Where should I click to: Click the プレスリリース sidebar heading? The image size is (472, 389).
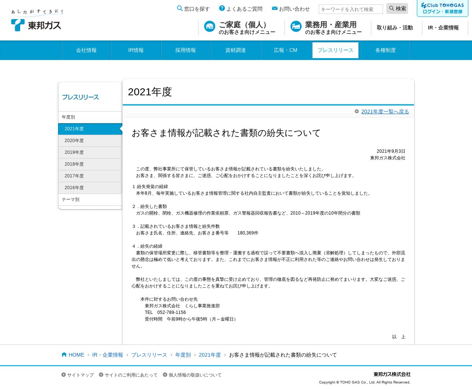tap(80, 97)
